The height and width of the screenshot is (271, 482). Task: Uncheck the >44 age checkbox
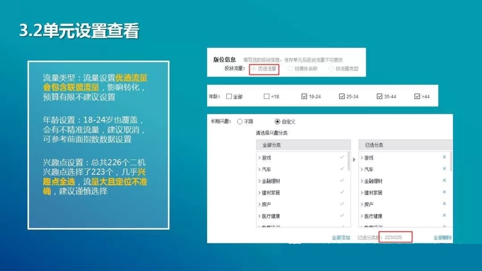click(417, 96)
